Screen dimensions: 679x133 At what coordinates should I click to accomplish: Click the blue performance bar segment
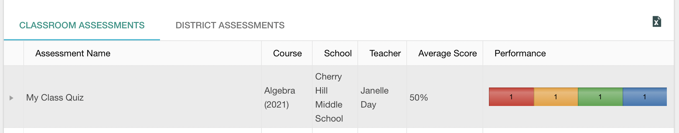645,97
